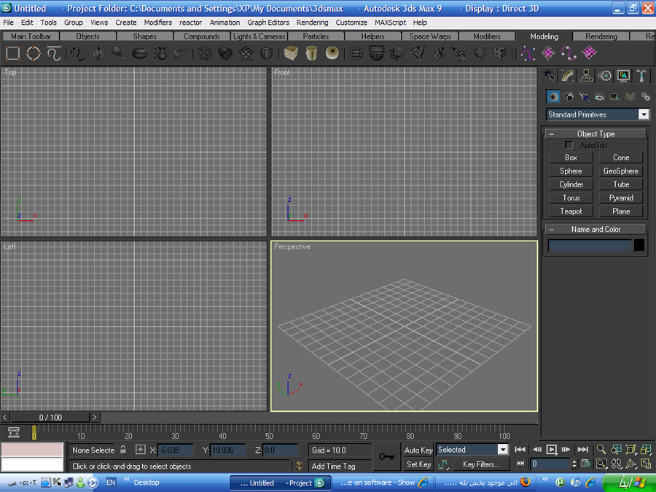The height and width of the screenshot is (492, 656).
Task: Step time slider right with arrow
Action: tap(95, 417)
